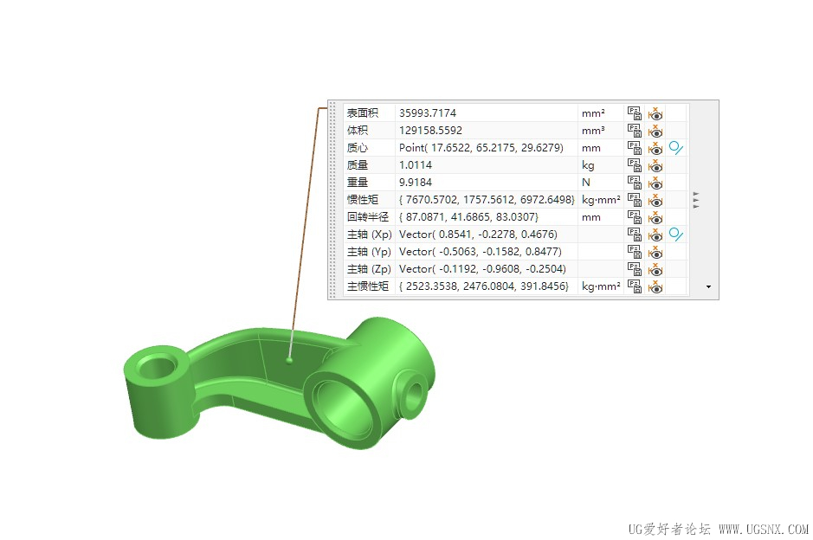Screen dimensions: 813x540
Task: Click the volume value 129158.5592
Action: [430, 130]
